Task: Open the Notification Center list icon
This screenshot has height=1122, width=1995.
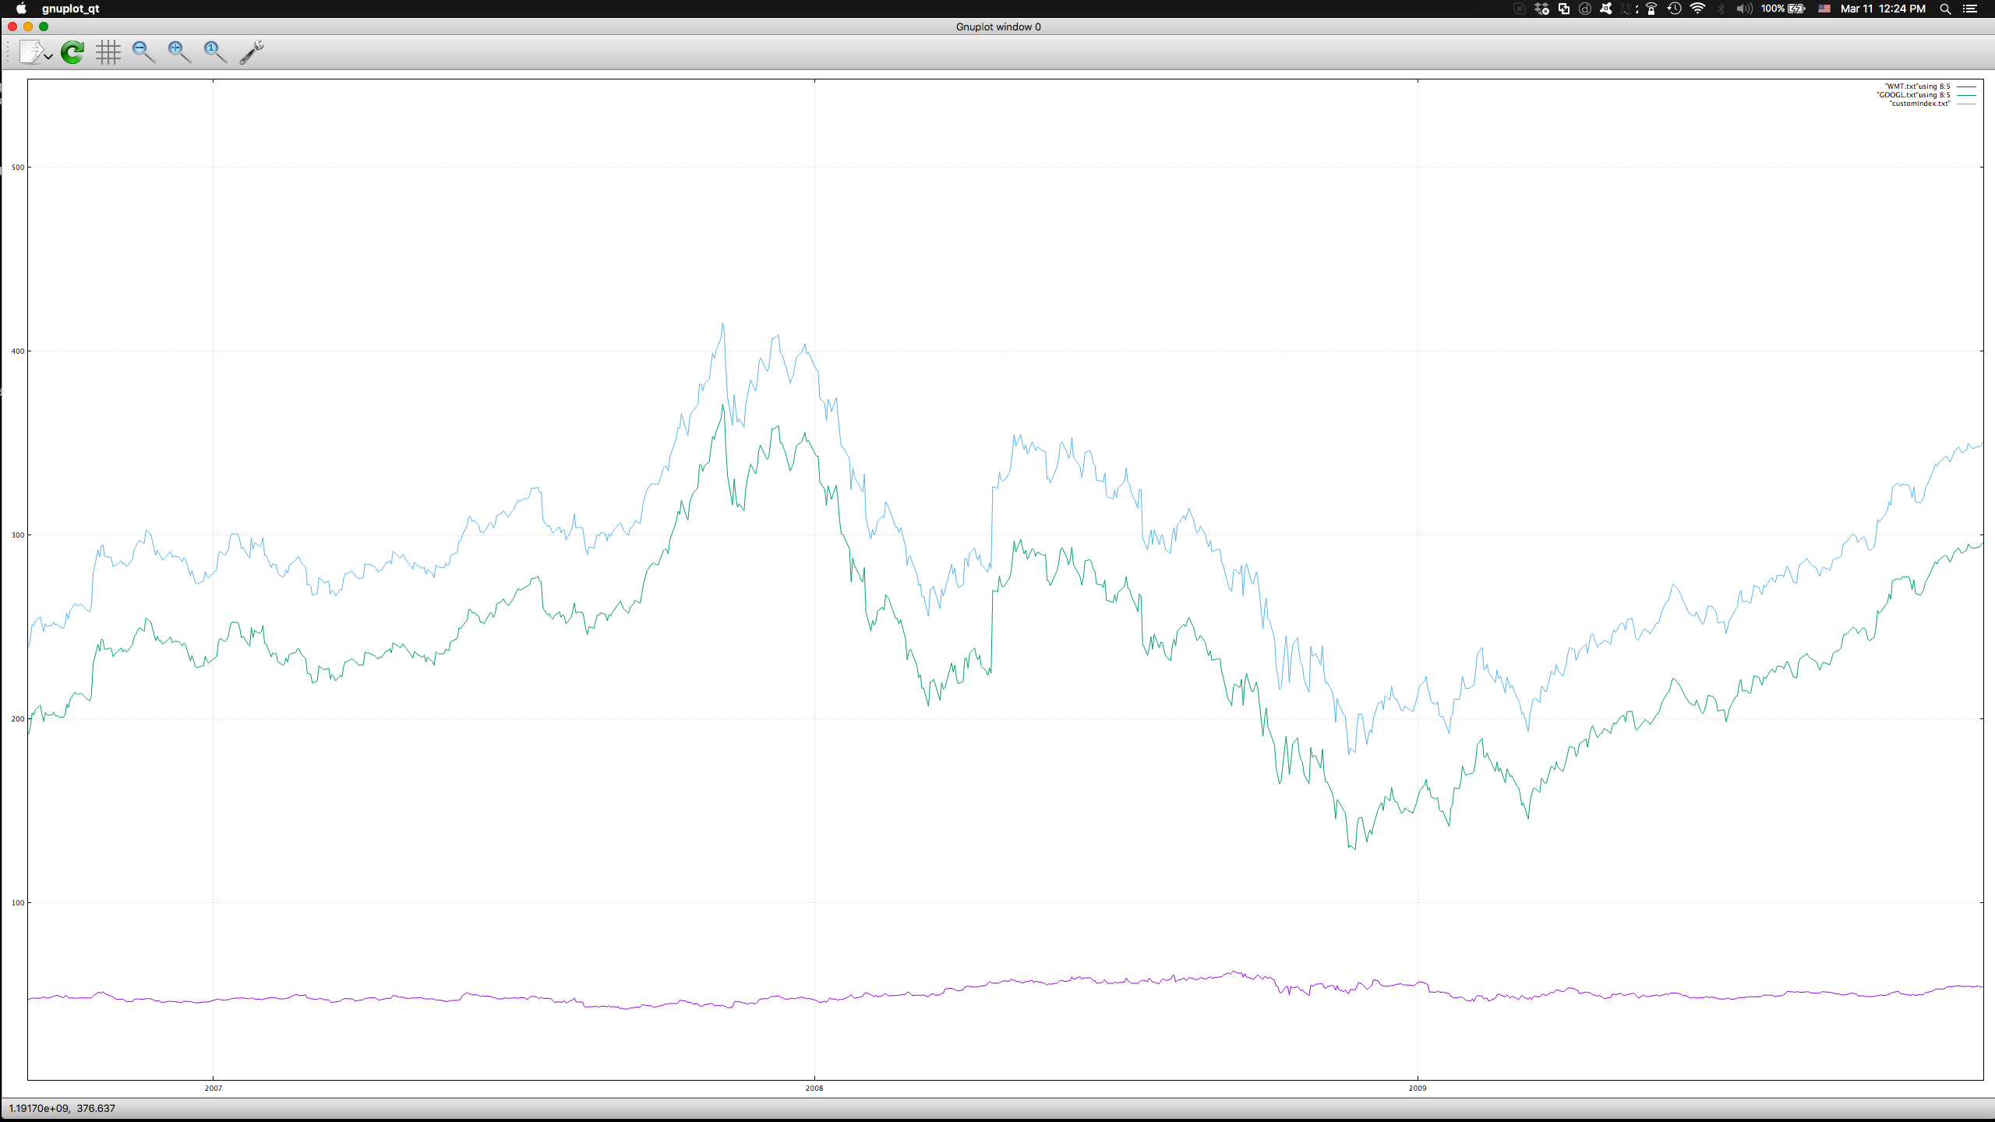Action: click(x=1970, y=9)
